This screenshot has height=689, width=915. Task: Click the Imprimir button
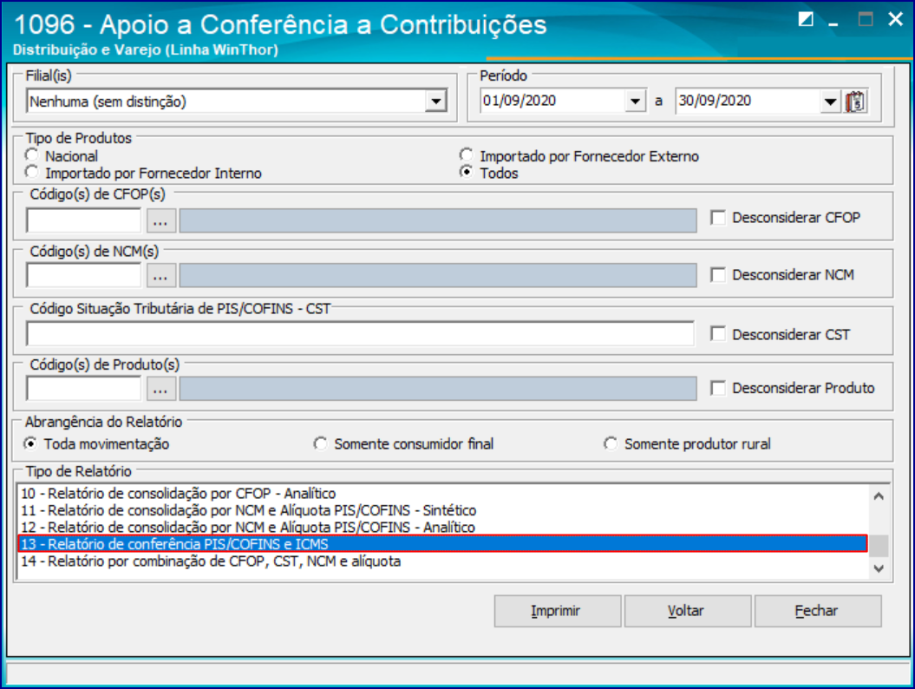pyautogui.click(x=558, y=611)
